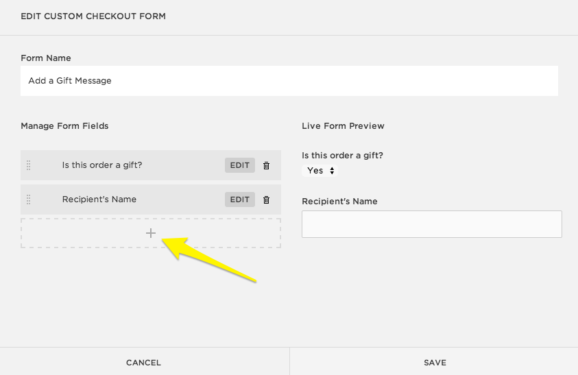Delete the "Is this order a gift?" field
The image size is (578, 375).
pyautogui.click(x=267, y=165)
